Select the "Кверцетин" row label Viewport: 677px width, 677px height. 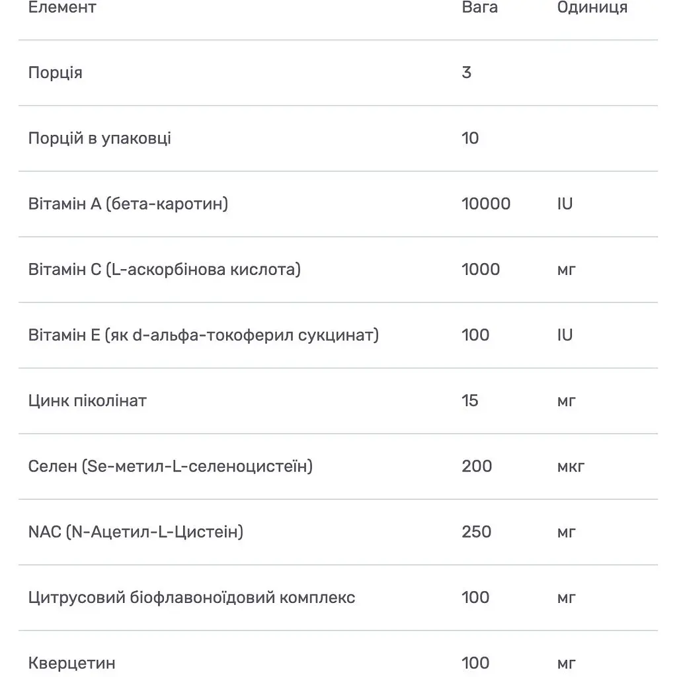72,663
